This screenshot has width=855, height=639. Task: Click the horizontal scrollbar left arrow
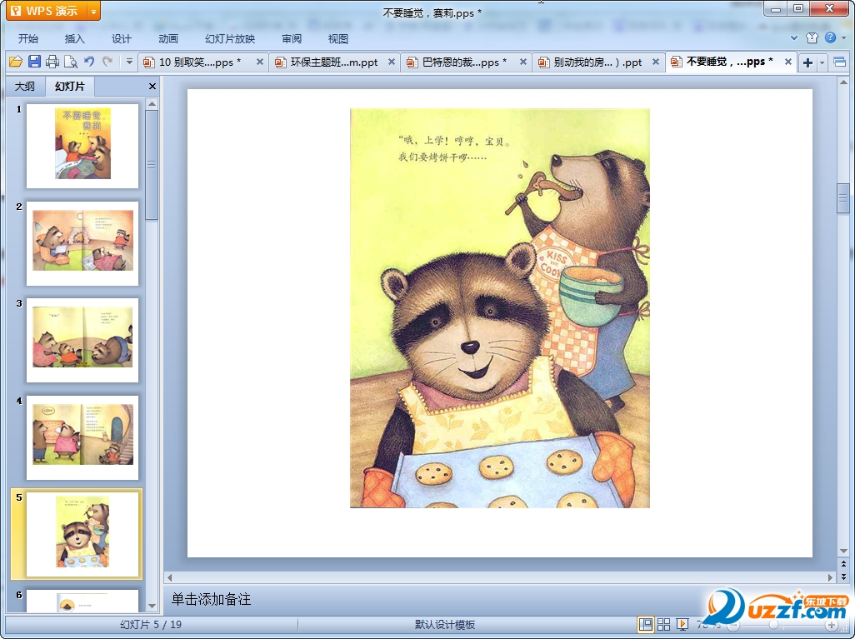pyautogui.click(x=169, y=577)
